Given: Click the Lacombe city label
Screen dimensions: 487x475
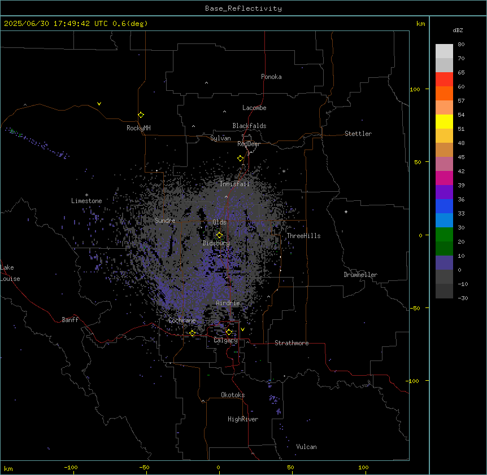Looking at the screenshot, I should click(254, 108).
